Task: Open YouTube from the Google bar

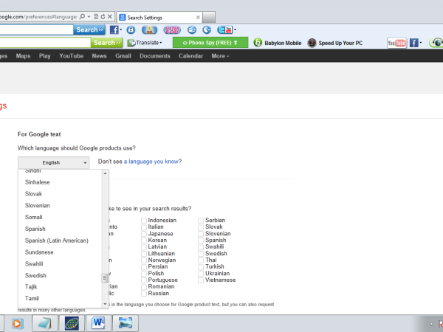Action: pyautogui.click(x=71, y=56)
